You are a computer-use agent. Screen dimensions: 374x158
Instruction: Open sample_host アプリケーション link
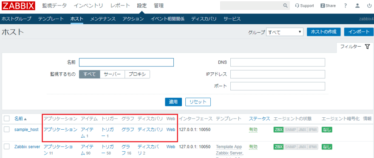(x=60, y=130)
